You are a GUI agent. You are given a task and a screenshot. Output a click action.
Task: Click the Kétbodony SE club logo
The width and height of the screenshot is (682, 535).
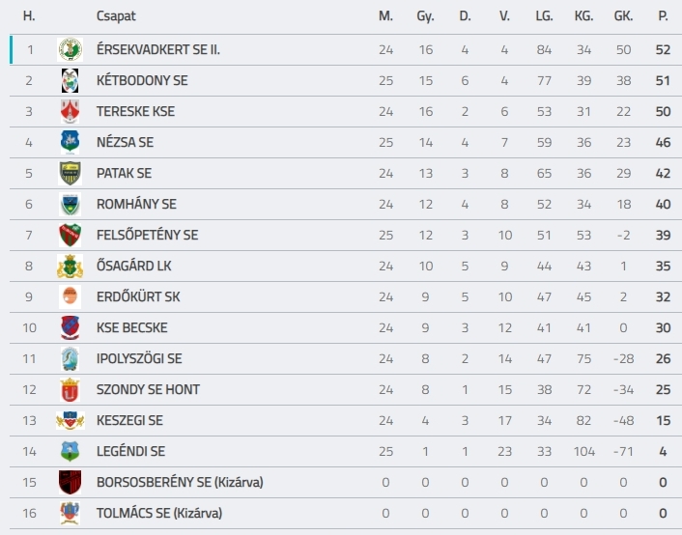pyautogui.click(x=70, y=80)
